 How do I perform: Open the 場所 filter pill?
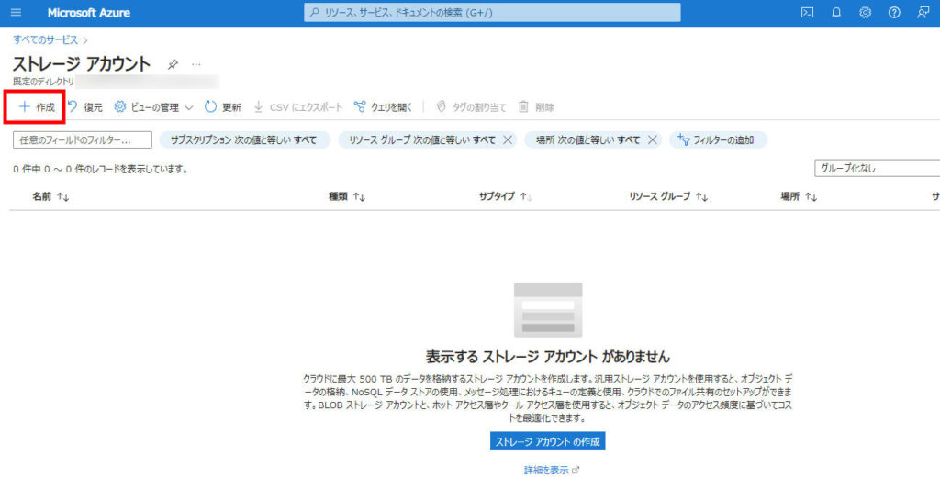[587, 140]
